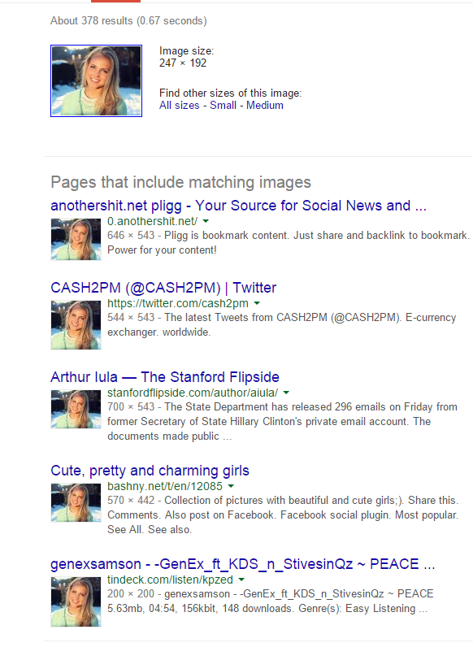Click thumbnail beside Stanford Flipside result
473x647 pixels.
click(x=76, y=410)
